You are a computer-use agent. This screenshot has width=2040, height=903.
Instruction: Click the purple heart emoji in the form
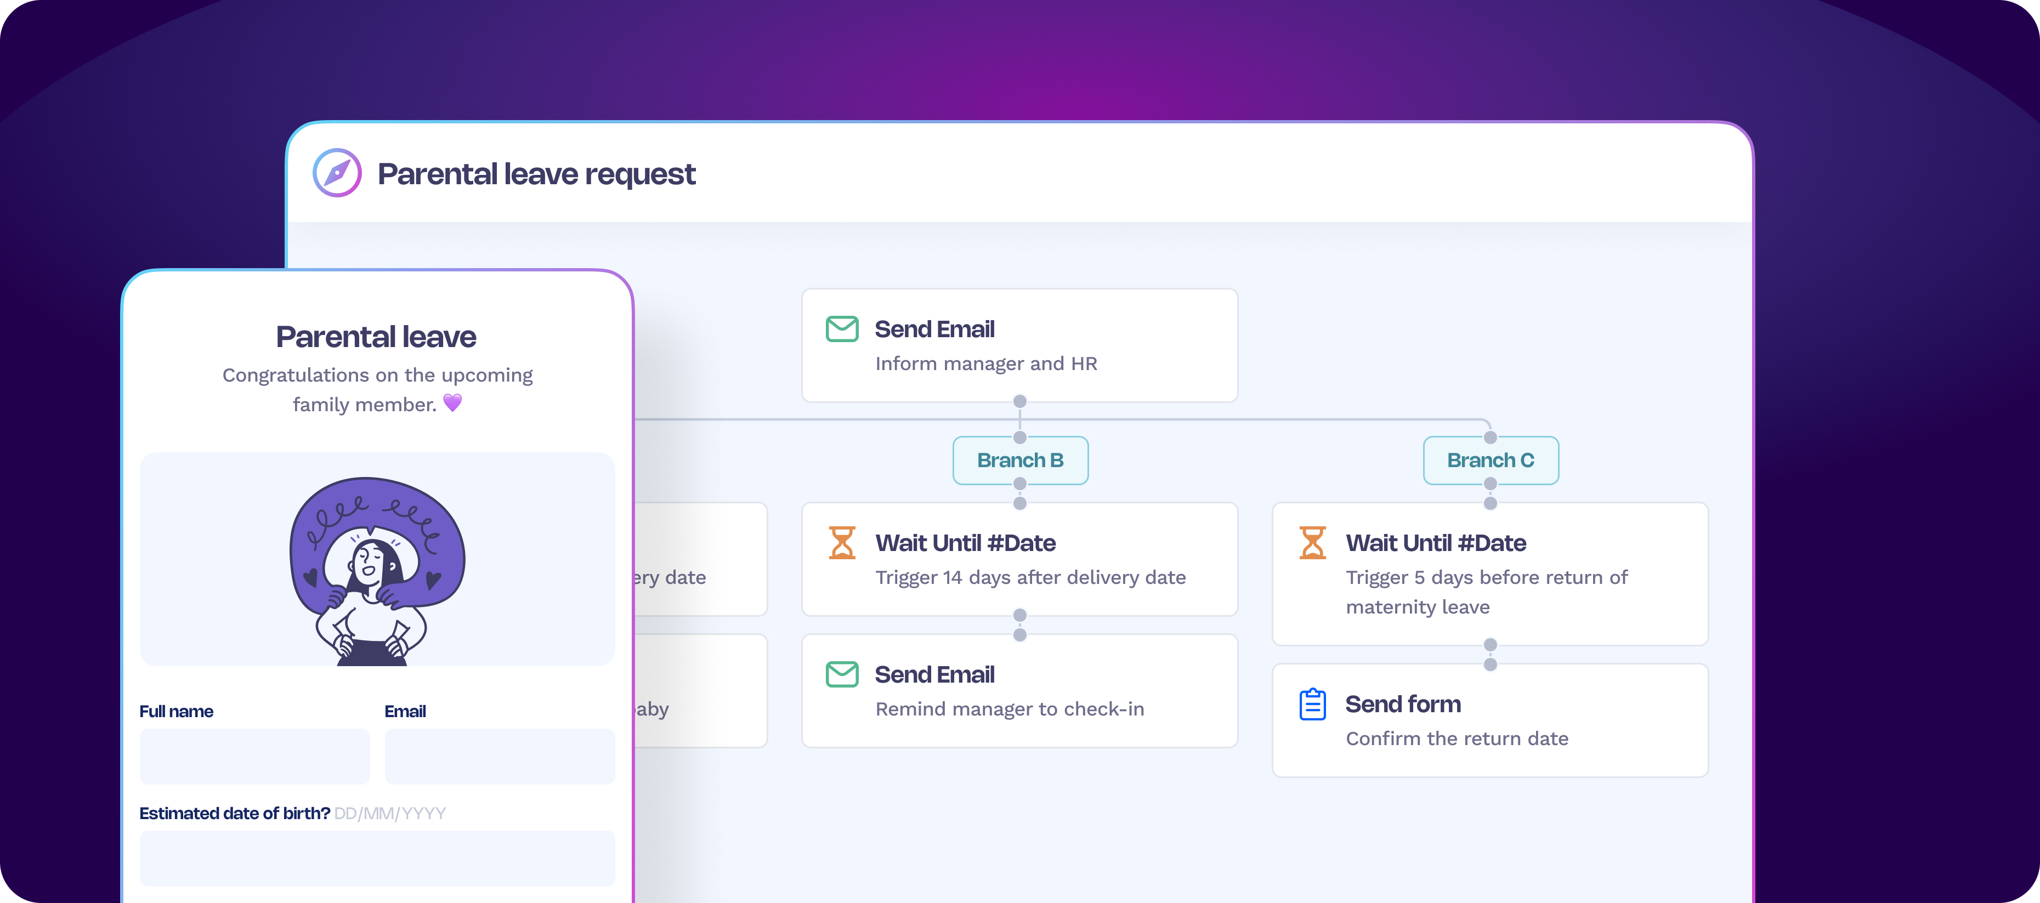click(x=452, y=403)
